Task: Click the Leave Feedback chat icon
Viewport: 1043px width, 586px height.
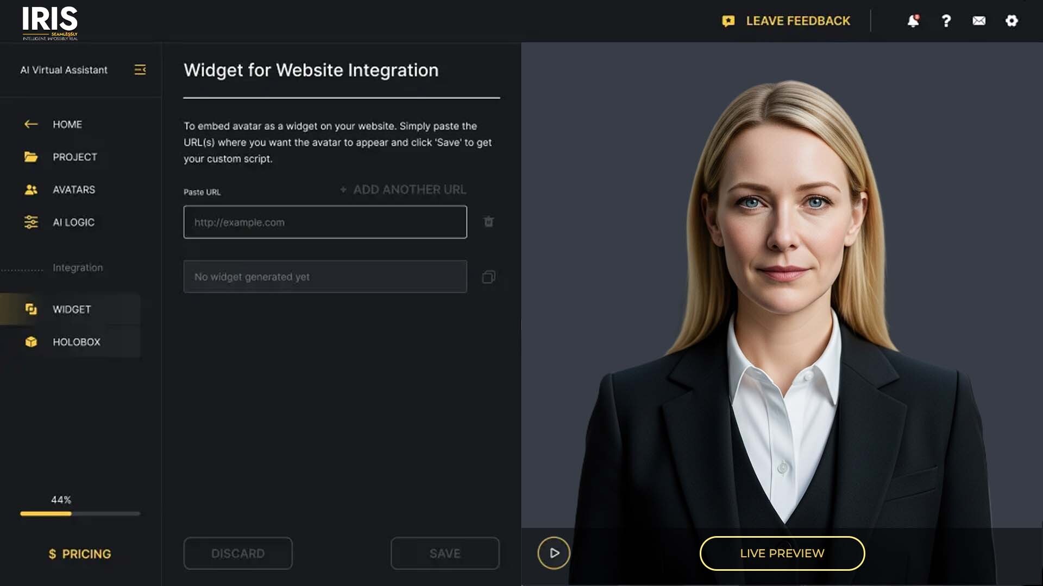Action: pos(728,21)
